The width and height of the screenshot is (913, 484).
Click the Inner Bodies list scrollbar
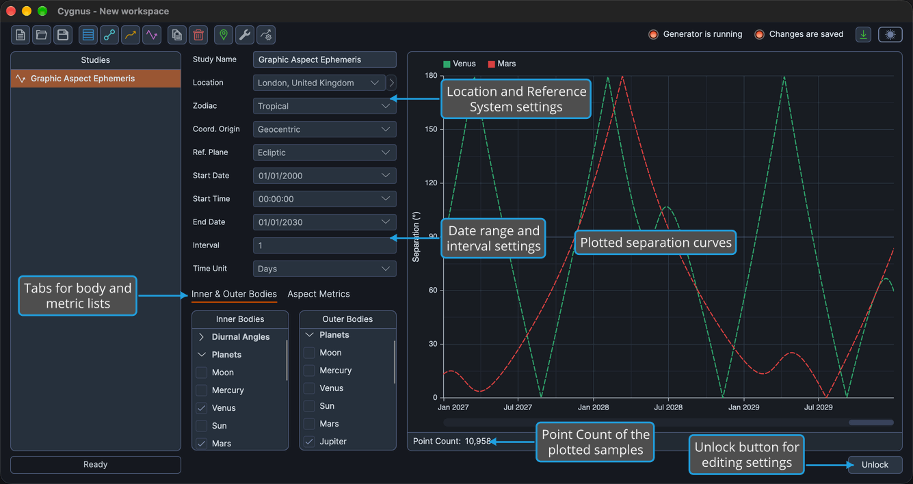click(287, 360)
